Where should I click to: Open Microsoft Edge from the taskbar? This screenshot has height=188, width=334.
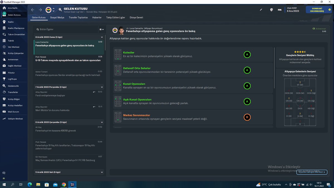tap(30, 184)
